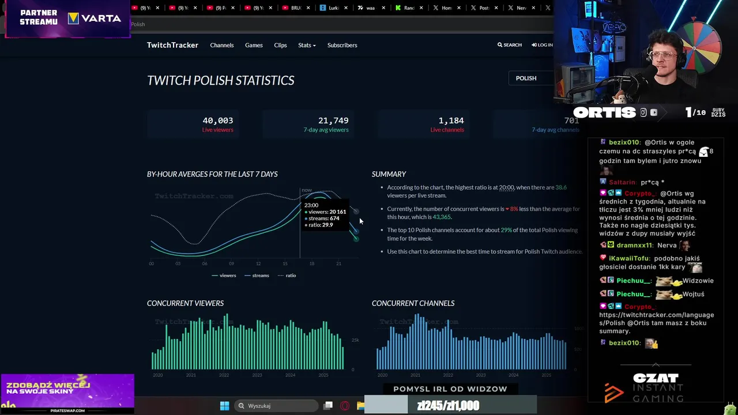Click the Concurrent Viewers bar chart
Image resolution: width=738 pixels, height=415 pixels.
click(x=248, y=342)
